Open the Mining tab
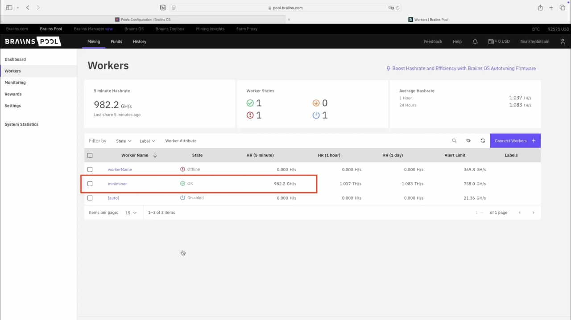The width and height of the screenshot is (571, 320). [94, 41]
